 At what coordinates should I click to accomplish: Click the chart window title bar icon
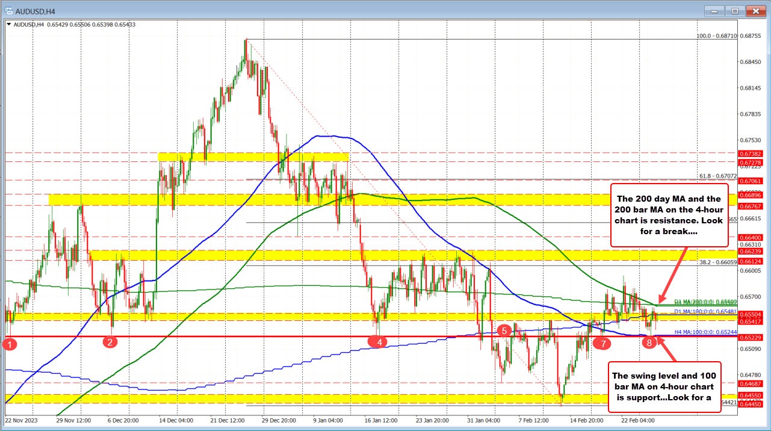click(10, 10)
